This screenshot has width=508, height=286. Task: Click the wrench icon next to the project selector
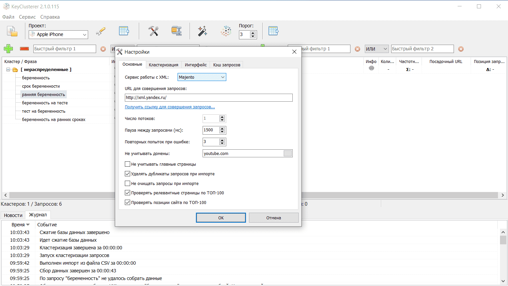101,31
